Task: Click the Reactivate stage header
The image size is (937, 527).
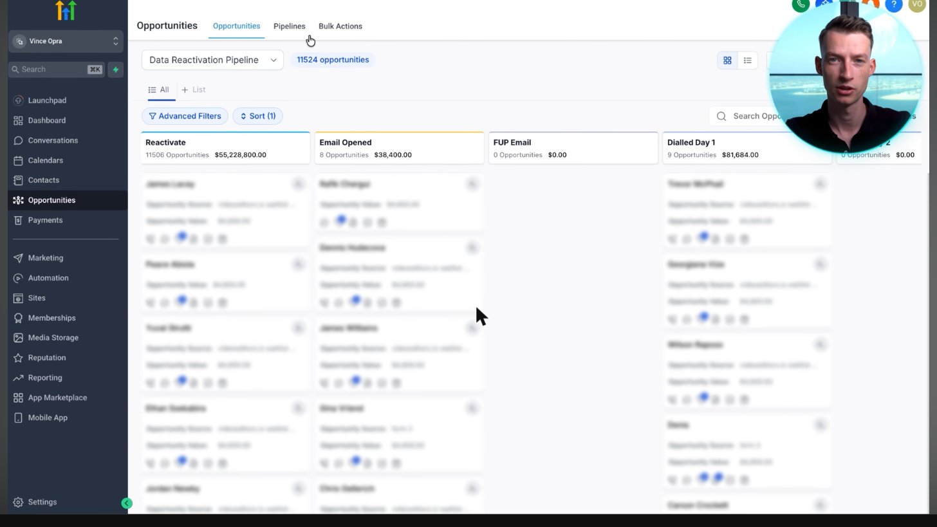Action: [x=226, y=148]
